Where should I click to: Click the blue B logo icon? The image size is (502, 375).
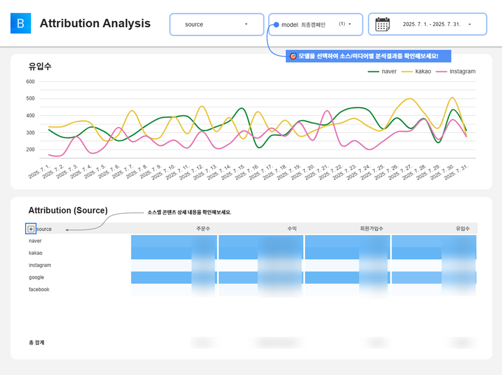(x=21, y=24)
